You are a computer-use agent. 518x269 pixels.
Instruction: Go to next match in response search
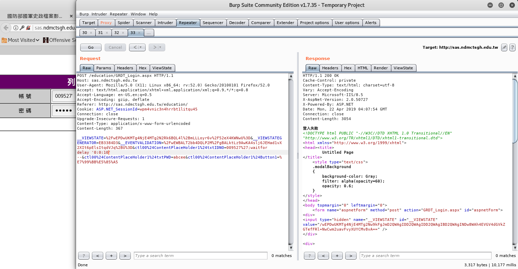coord(351,256)
